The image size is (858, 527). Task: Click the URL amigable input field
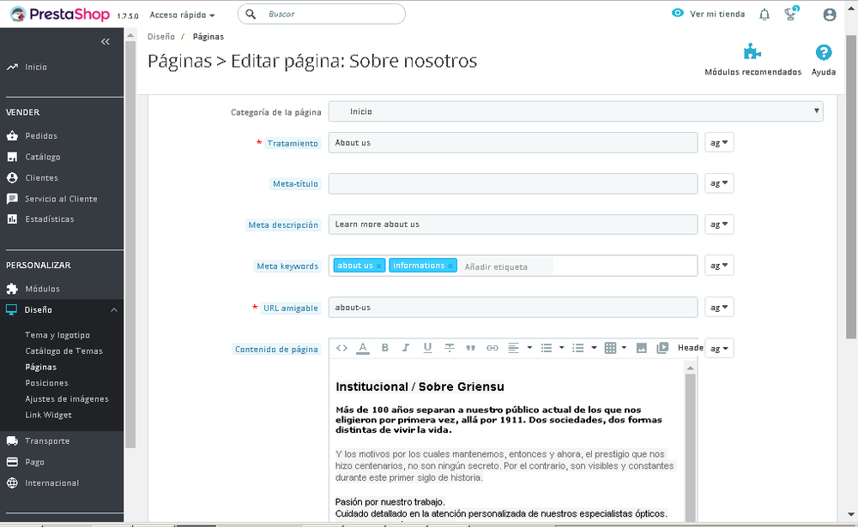coord(513,308)
